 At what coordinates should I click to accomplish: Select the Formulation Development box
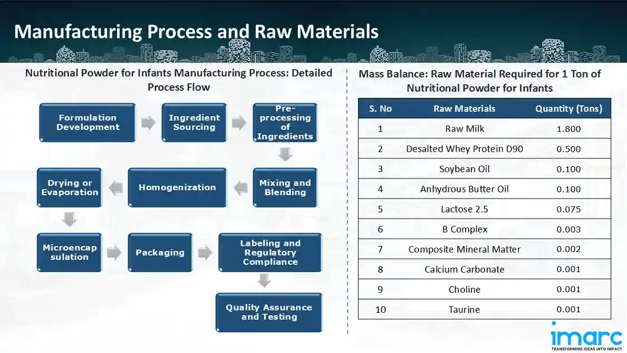pyautogui.click(x=87, y=123)
